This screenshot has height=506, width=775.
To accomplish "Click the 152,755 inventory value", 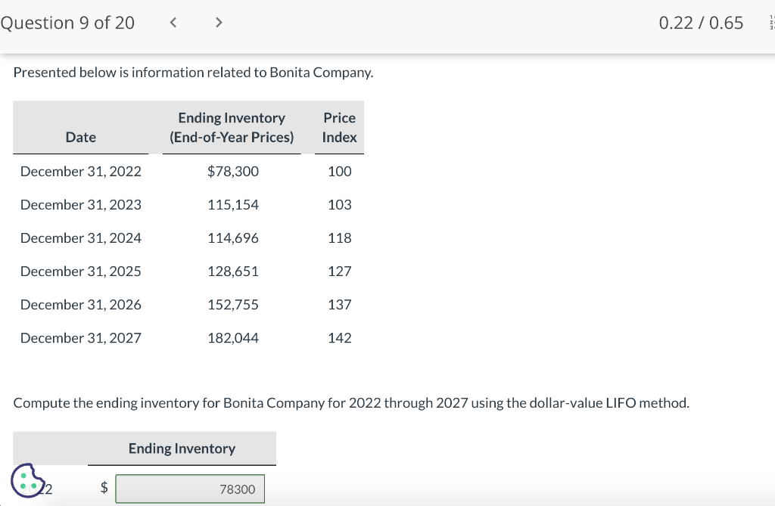I will click(x=233, y=304).
